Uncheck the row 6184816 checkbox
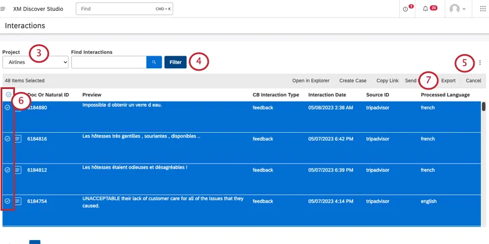 tap(7, 138)
